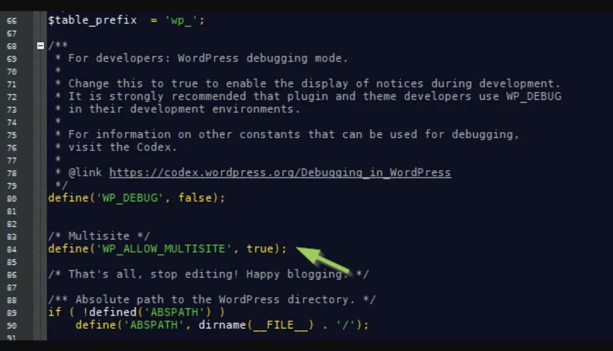Click the line starting "It is strongly recommended"
The height and width of the screenshot is (351, 613).
click(x=314, y=96)
